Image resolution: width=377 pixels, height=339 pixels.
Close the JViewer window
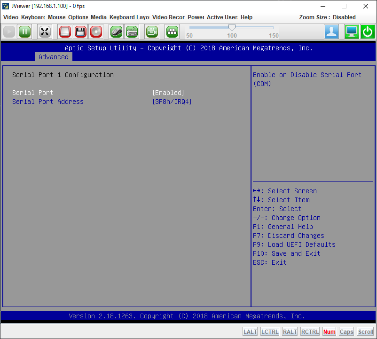pos(366,6)
